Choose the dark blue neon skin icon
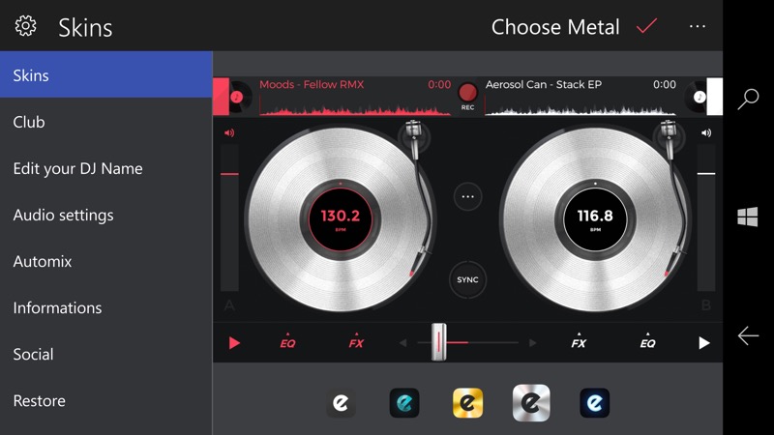The height and width of the screenshot is (435, 774). click(x=595, y=403)
